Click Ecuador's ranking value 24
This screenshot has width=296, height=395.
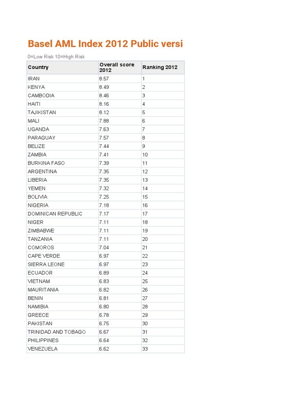(145, 273)
